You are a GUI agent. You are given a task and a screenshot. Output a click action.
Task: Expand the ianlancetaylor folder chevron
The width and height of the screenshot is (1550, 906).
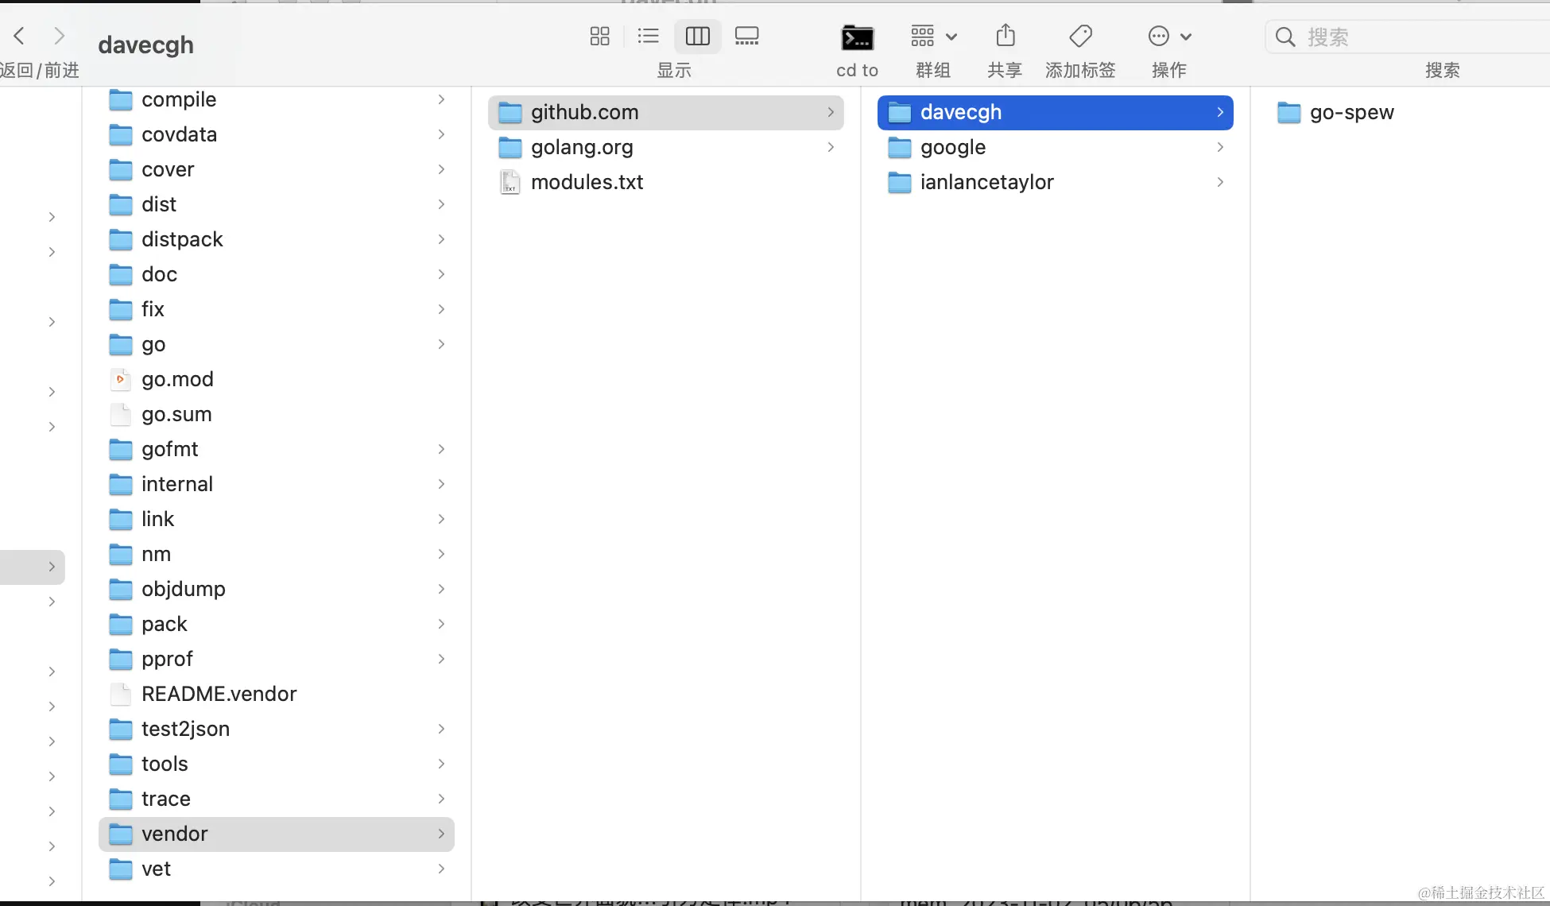click(1220, 183)
